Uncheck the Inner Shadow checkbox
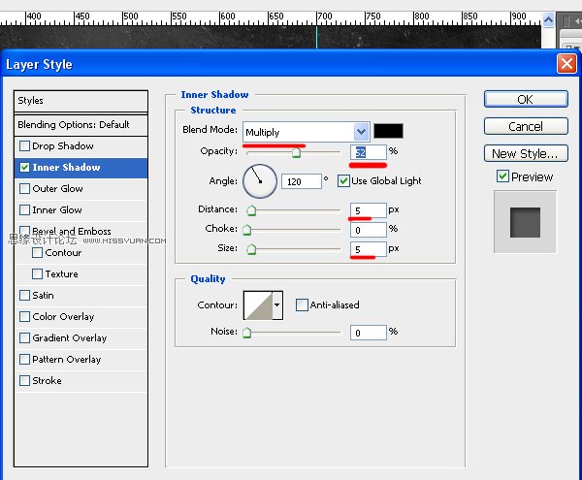Screen dimensions: 582x480 (24, 168)
